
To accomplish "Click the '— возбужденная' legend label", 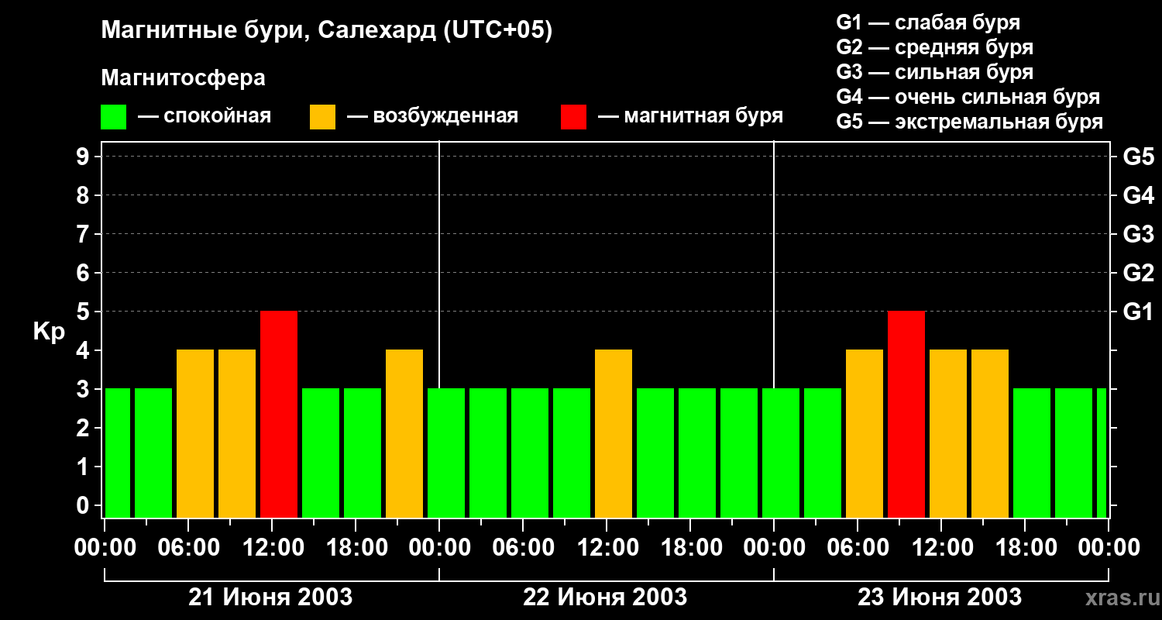I will 432,117.
